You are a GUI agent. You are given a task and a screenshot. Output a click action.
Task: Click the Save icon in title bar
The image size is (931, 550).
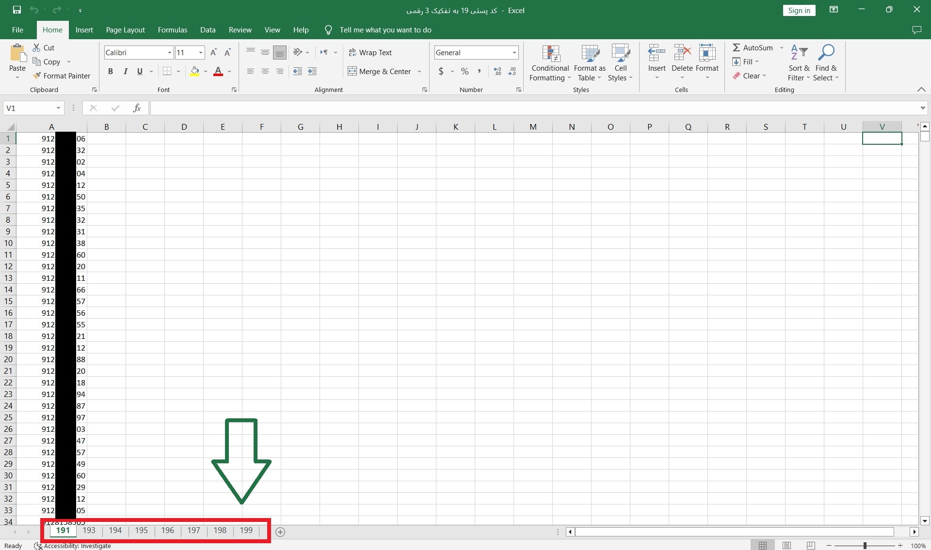click(x=17, y=10)
